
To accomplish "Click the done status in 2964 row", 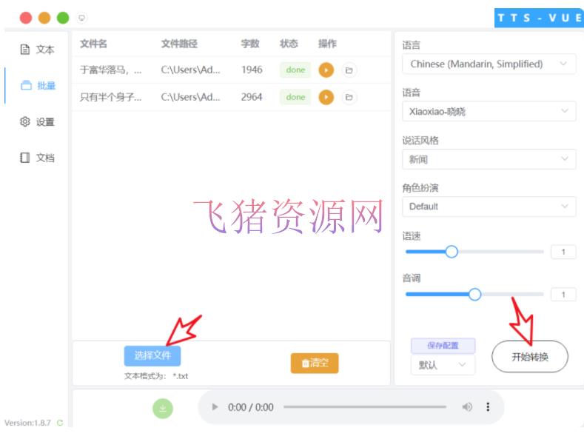I will pos(295,97).
